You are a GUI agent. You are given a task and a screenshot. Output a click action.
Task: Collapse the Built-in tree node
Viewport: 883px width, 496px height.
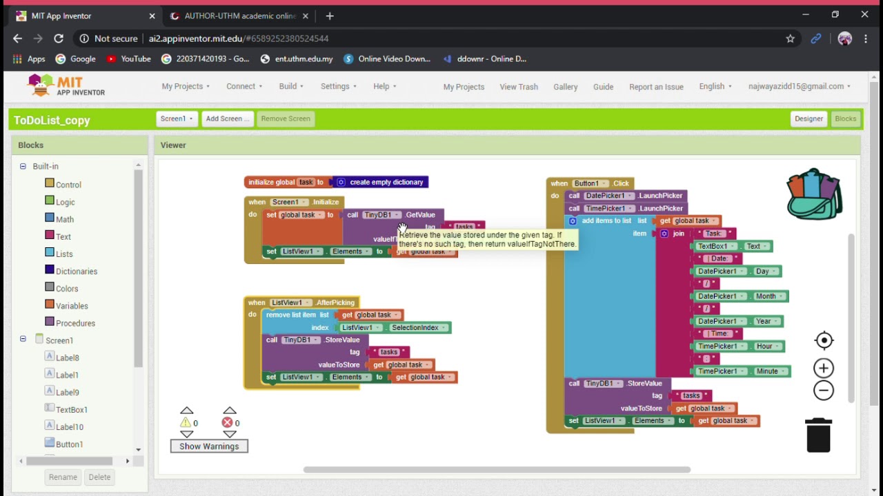click(23, 166)
